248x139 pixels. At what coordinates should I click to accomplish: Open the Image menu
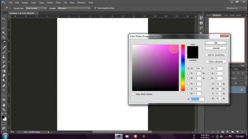(25, 3)
